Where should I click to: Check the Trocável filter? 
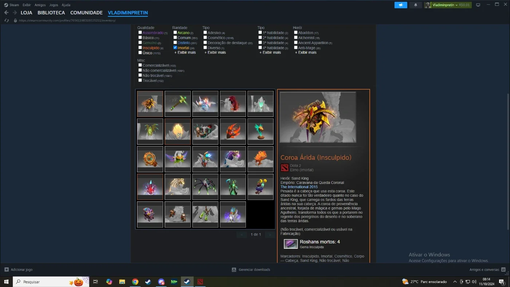[140, 80]
